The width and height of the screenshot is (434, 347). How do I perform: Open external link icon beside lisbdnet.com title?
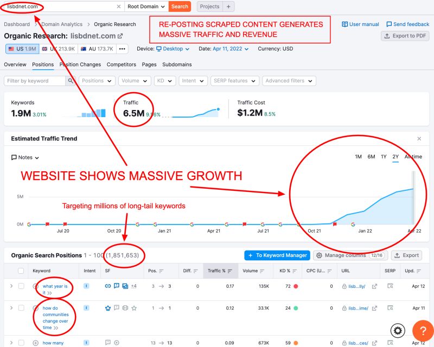click(120, 36)
